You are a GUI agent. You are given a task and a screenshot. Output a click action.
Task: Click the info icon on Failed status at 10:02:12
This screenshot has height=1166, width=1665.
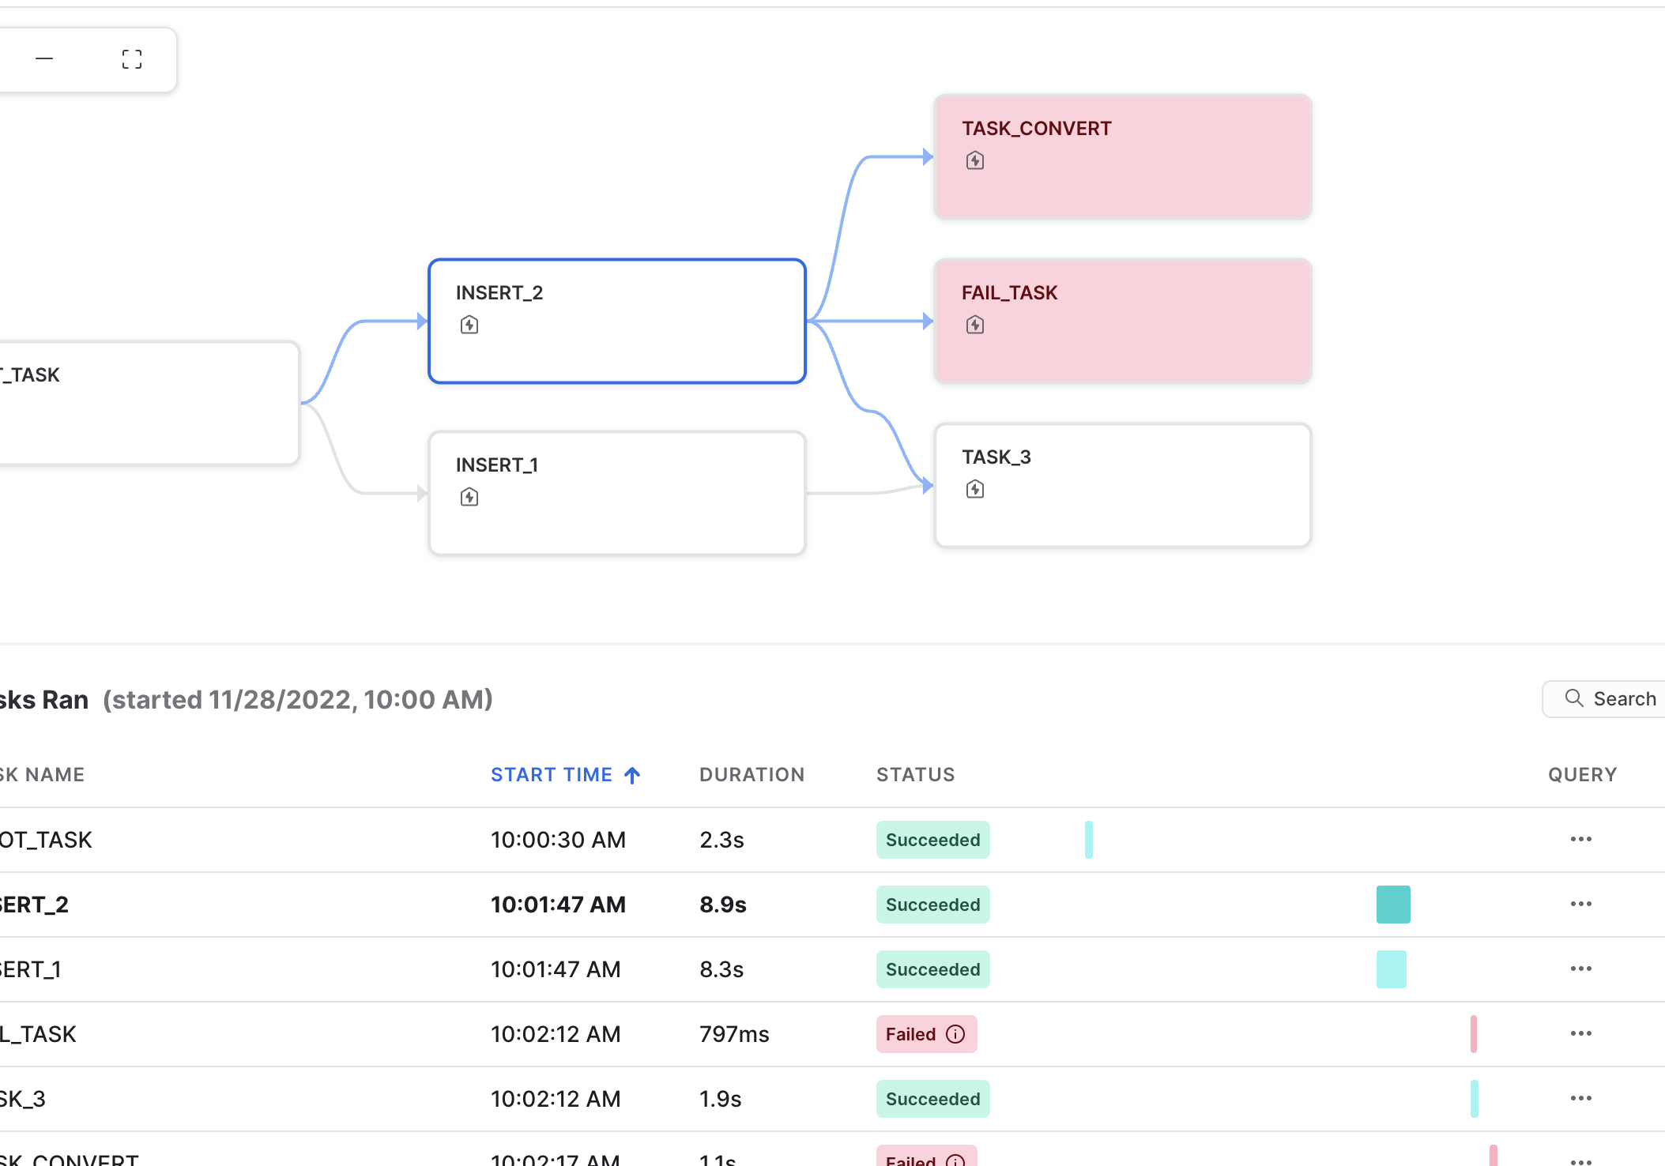[x=955, y=1034]
